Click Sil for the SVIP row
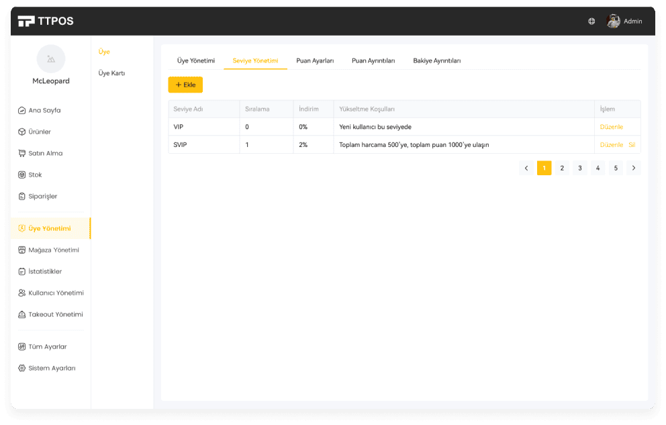 (632, 145)
